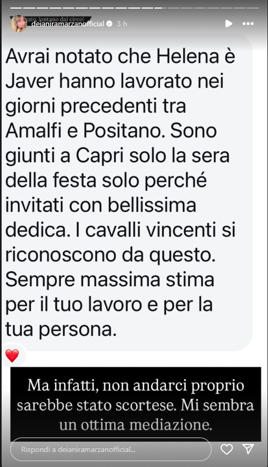Click the red heart reaction under the message
This screenshot has width=268, height=467.
[x=12, y=355]
